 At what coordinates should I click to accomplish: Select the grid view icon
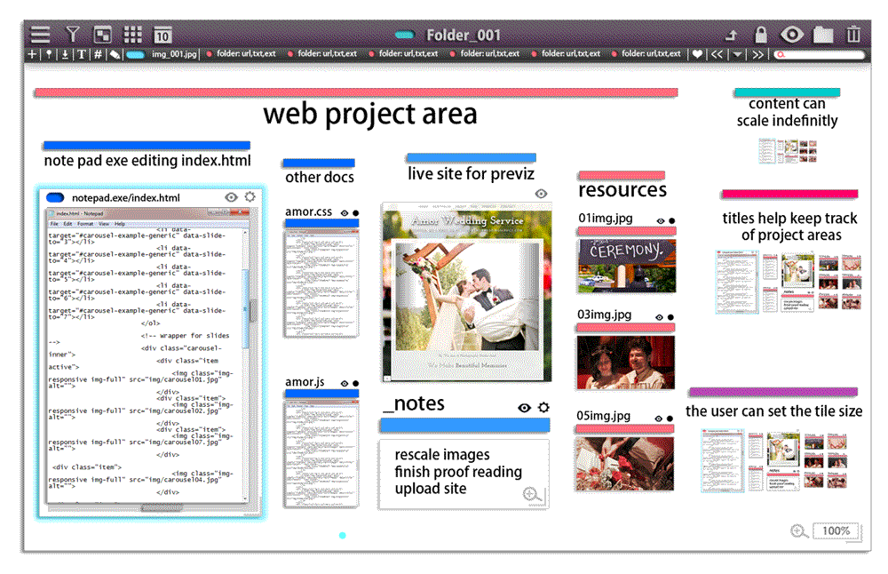pos(132,35)
